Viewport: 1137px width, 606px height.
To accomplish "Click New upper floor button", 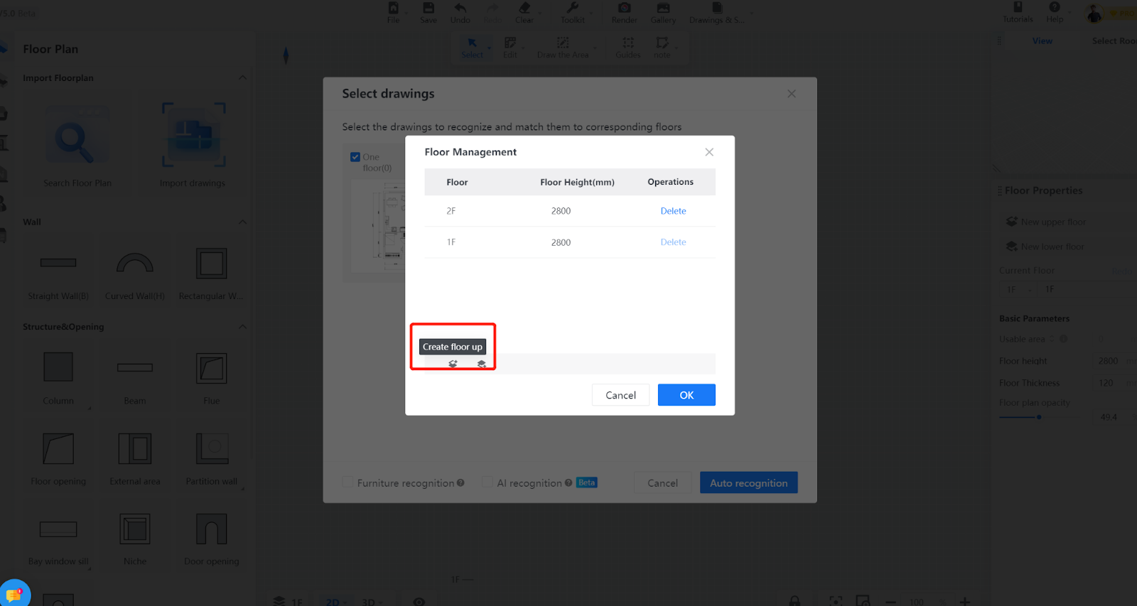I will pos(1046,222).
